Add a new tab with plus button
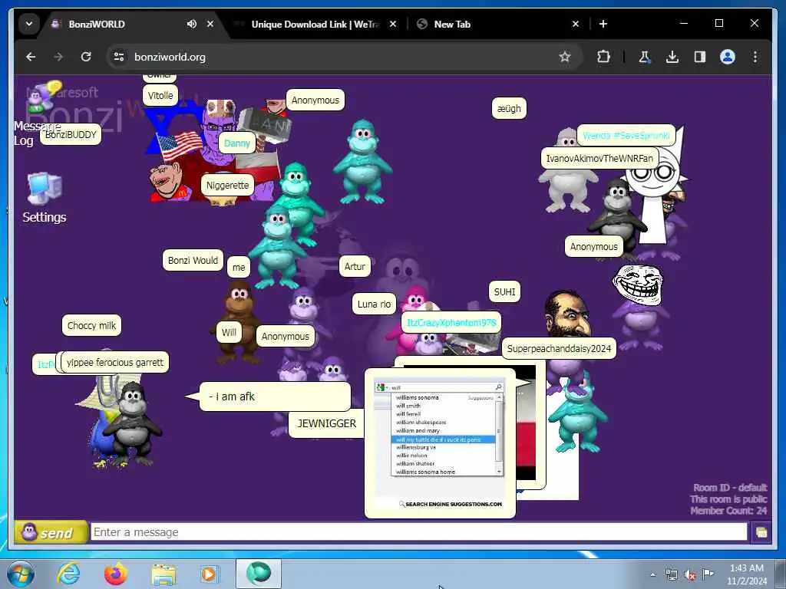 [x=603, y=24]
